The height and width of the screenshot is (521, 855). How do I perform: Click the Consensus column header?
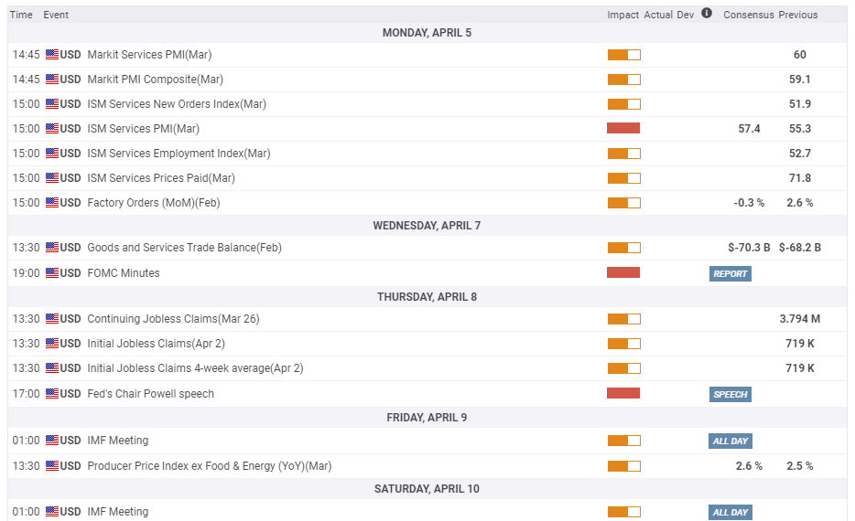[x=748, y=15]
